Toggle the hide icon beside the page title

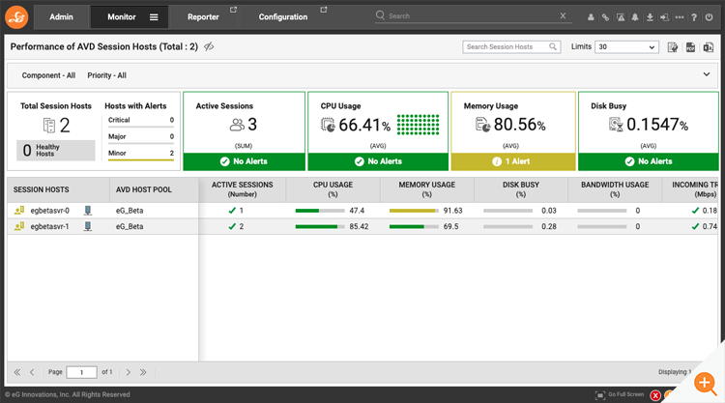click(x=209, y=46)
